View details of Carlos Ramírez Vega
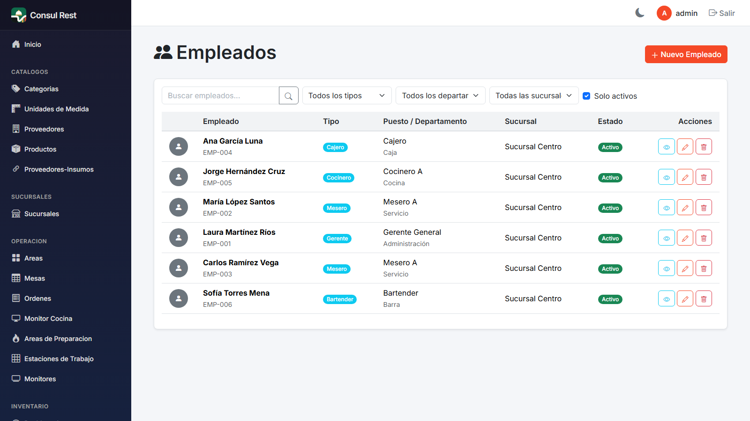The width and height of the screenshot is (750, 421). (x=666, y=268)
